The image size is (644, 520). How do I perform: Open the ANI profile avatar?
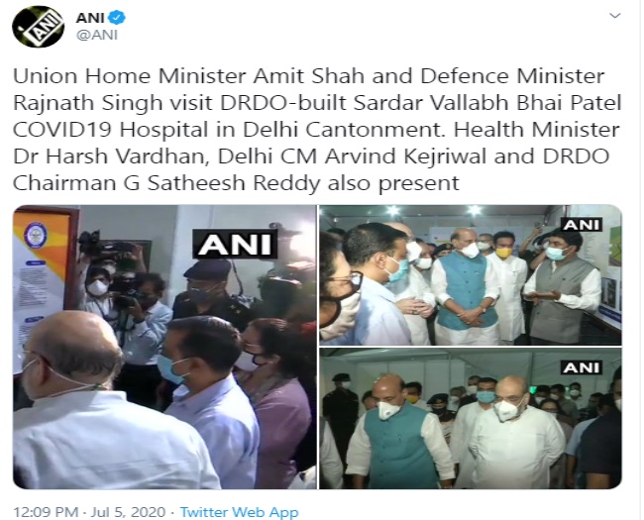tap(38, 27)
